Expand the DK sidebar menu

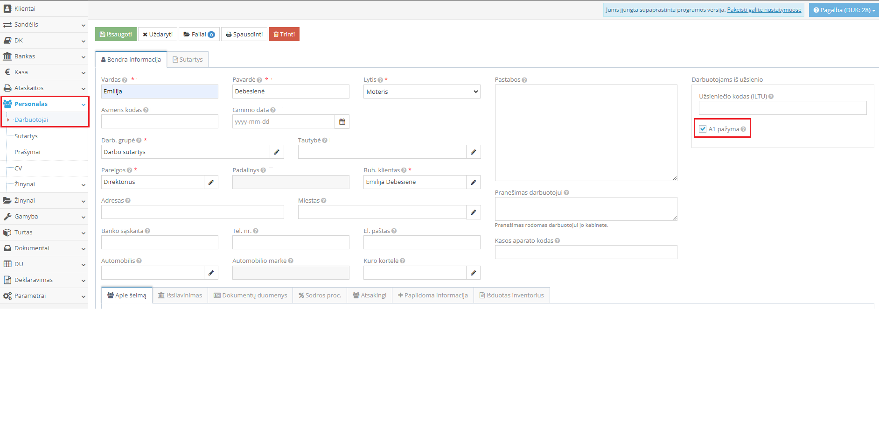[x=44, y=41]
